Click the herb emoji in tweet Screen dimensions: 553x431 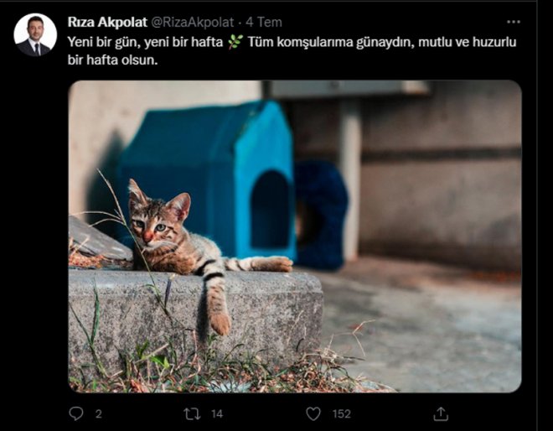click(235, 42)
